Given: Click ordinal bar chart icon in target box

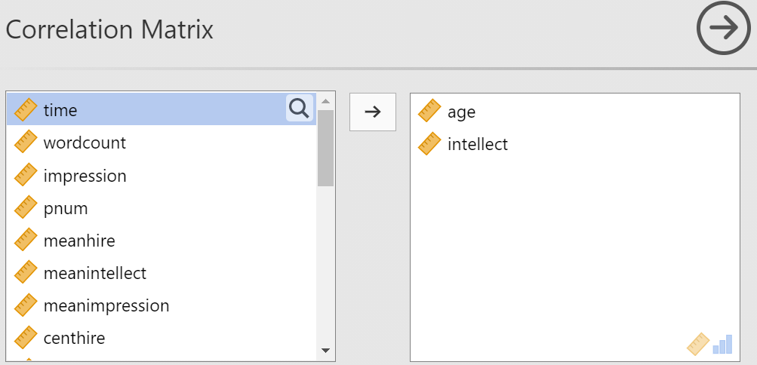Looking at the screenshot, I should pyautogui.click(x=723, y=345).
